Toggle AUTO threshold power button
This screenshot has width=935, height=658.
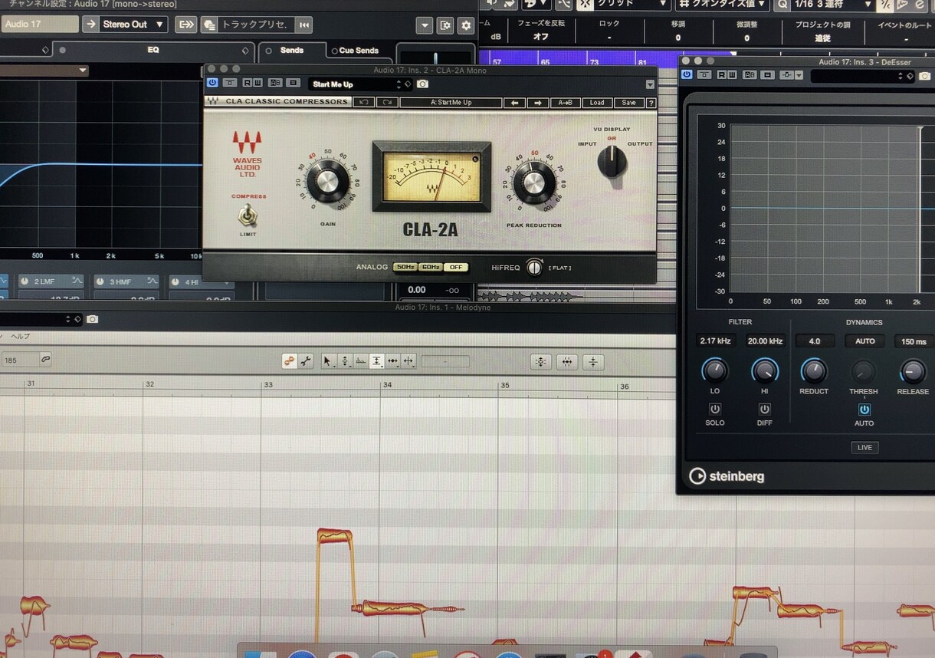click(864, 410)
